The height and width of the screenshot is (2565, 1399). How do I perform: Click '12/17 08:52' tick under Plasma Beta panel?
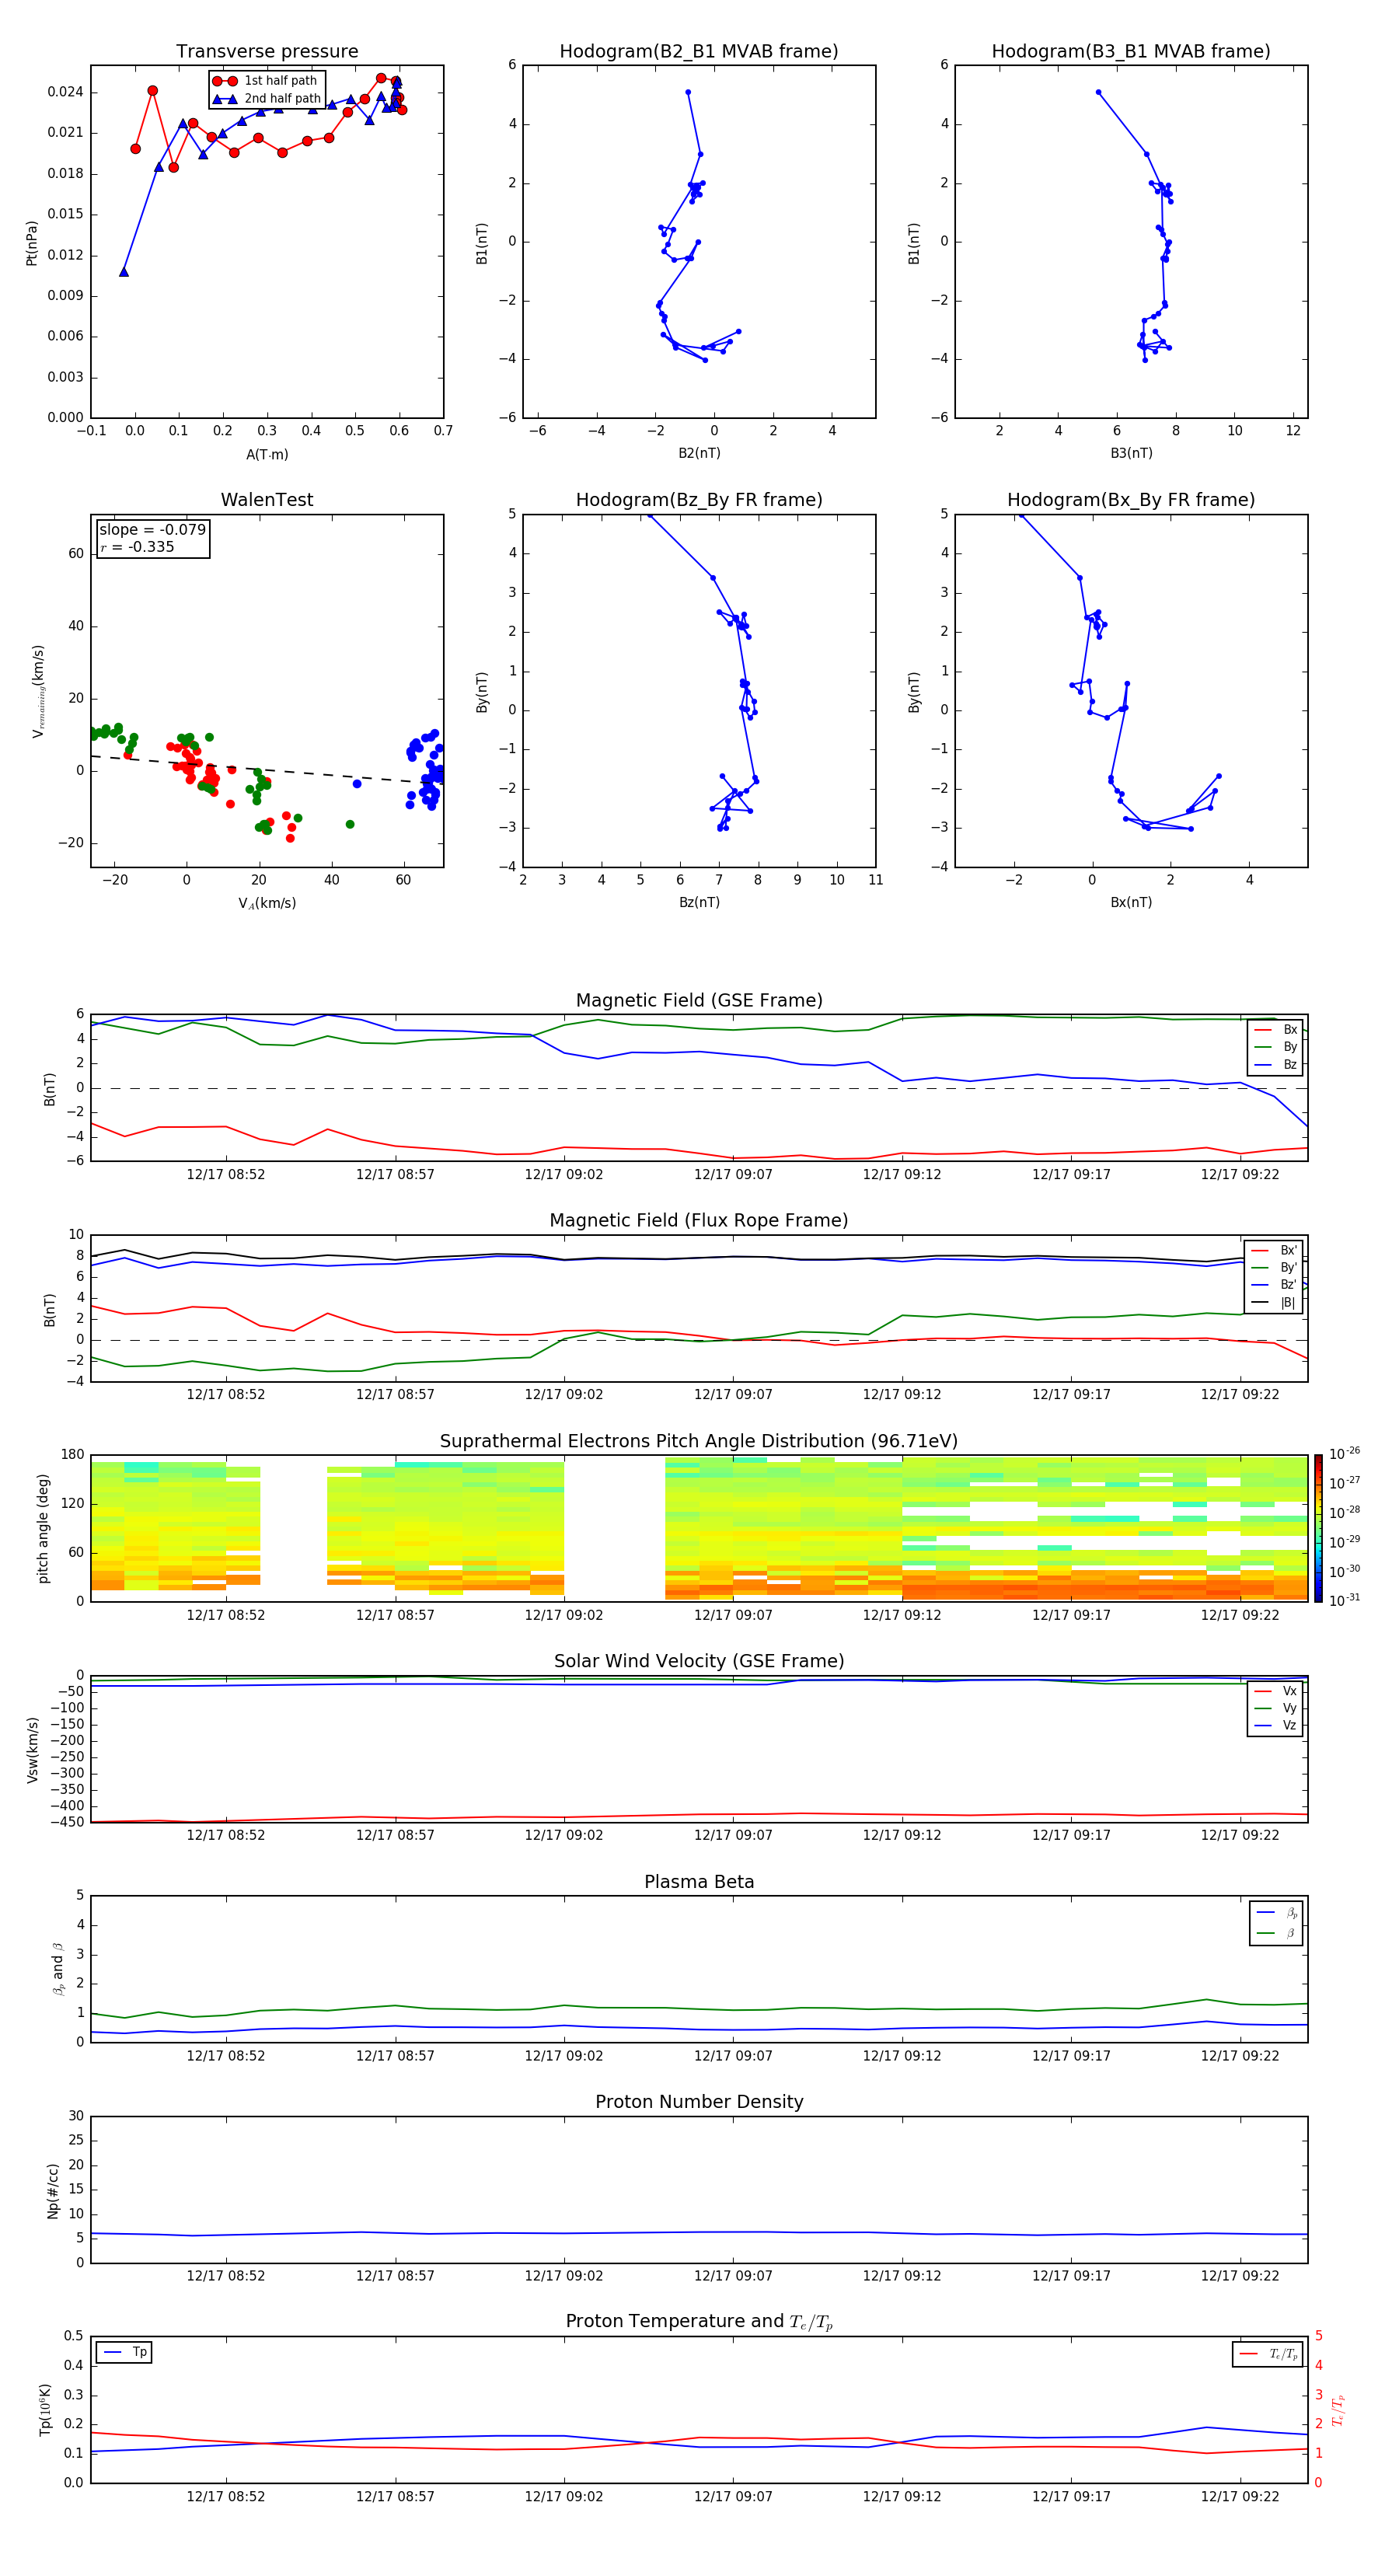tap(226, 2056)
